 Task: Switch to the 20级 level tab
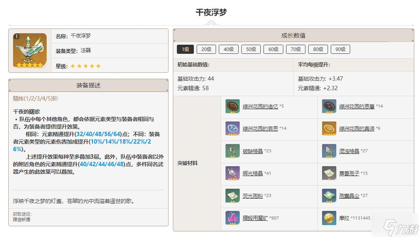click(x=206, y=49)
